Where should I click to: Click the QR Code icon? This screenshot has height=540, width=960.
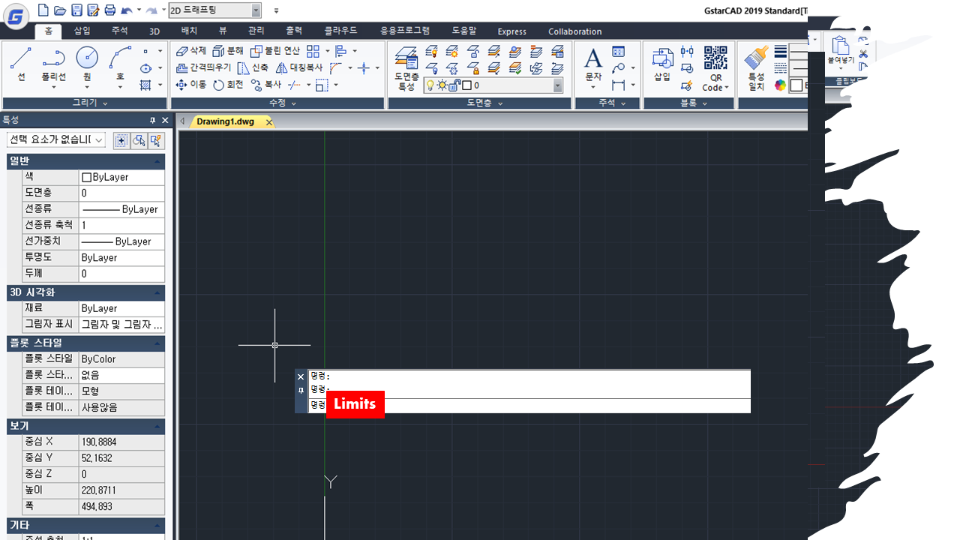715,58
